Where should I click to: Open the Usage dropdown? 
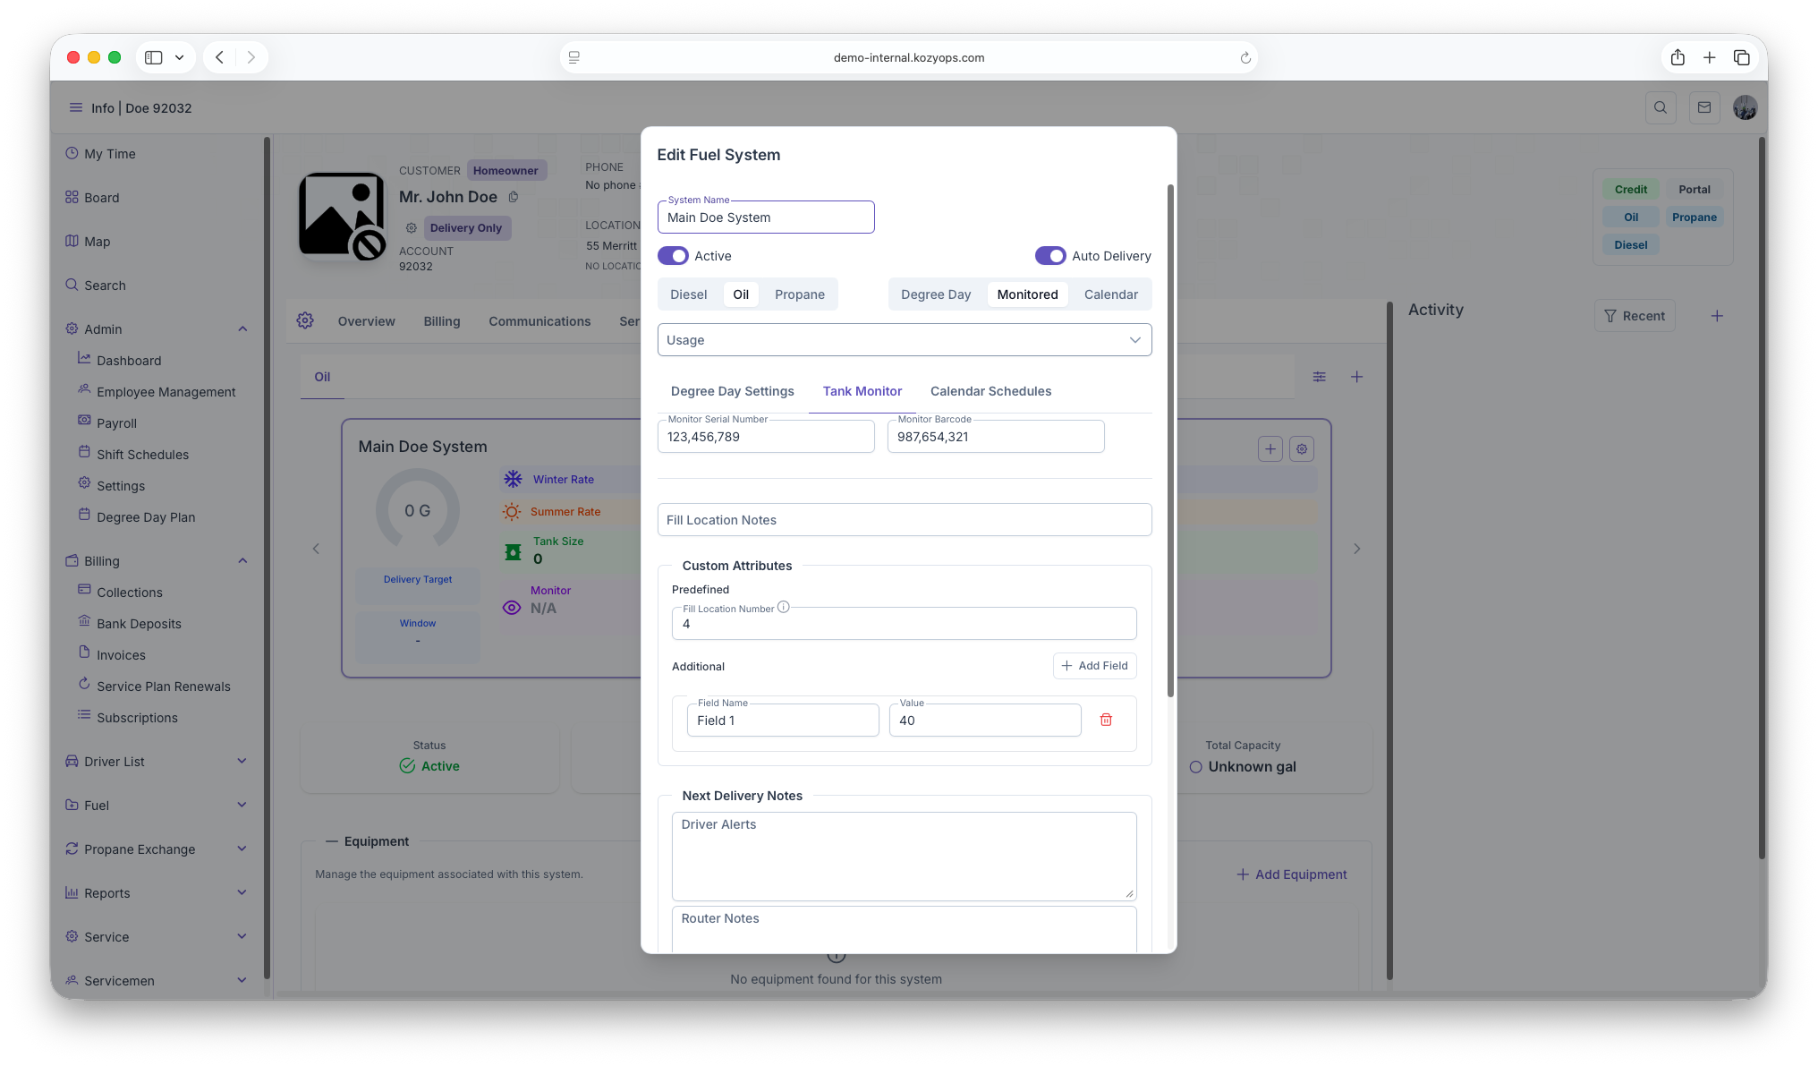904,340
